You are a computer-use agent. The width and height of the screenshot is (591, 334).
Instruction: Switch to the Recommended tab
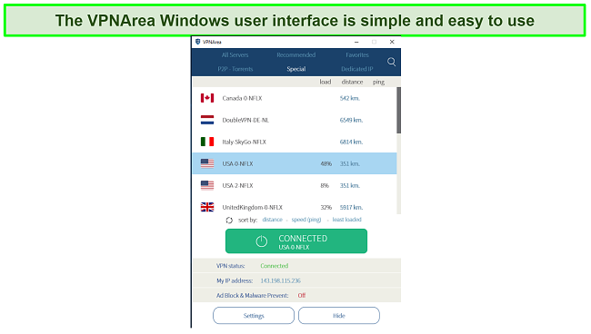coord(295,55)
